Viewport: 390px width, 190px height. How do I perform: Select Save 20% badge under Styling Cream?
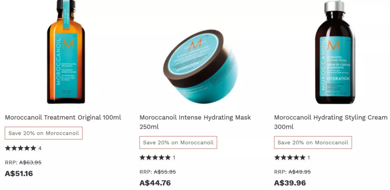[x=313, y=142]
